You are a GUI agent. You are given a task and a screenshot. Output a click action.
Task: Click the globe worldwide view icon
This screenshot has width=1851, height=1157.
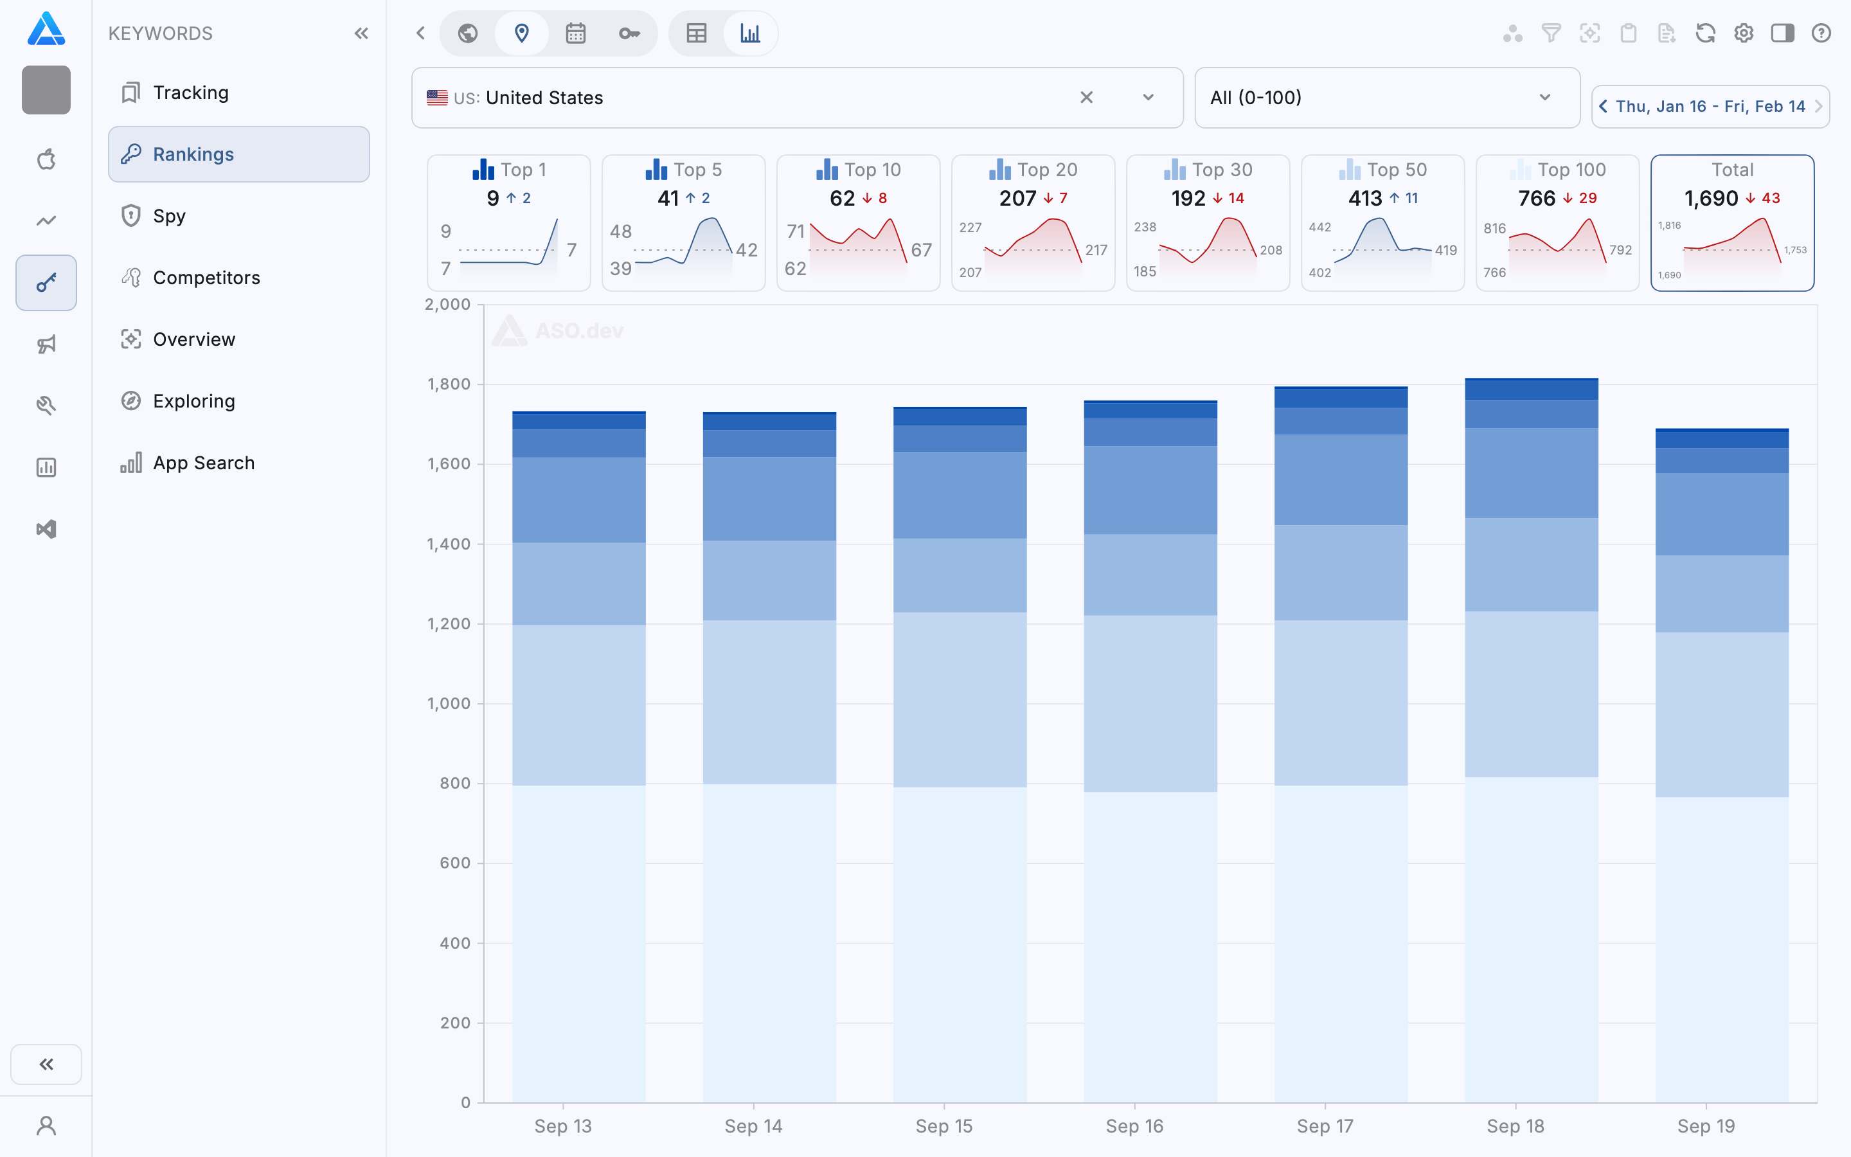[468, 33]
